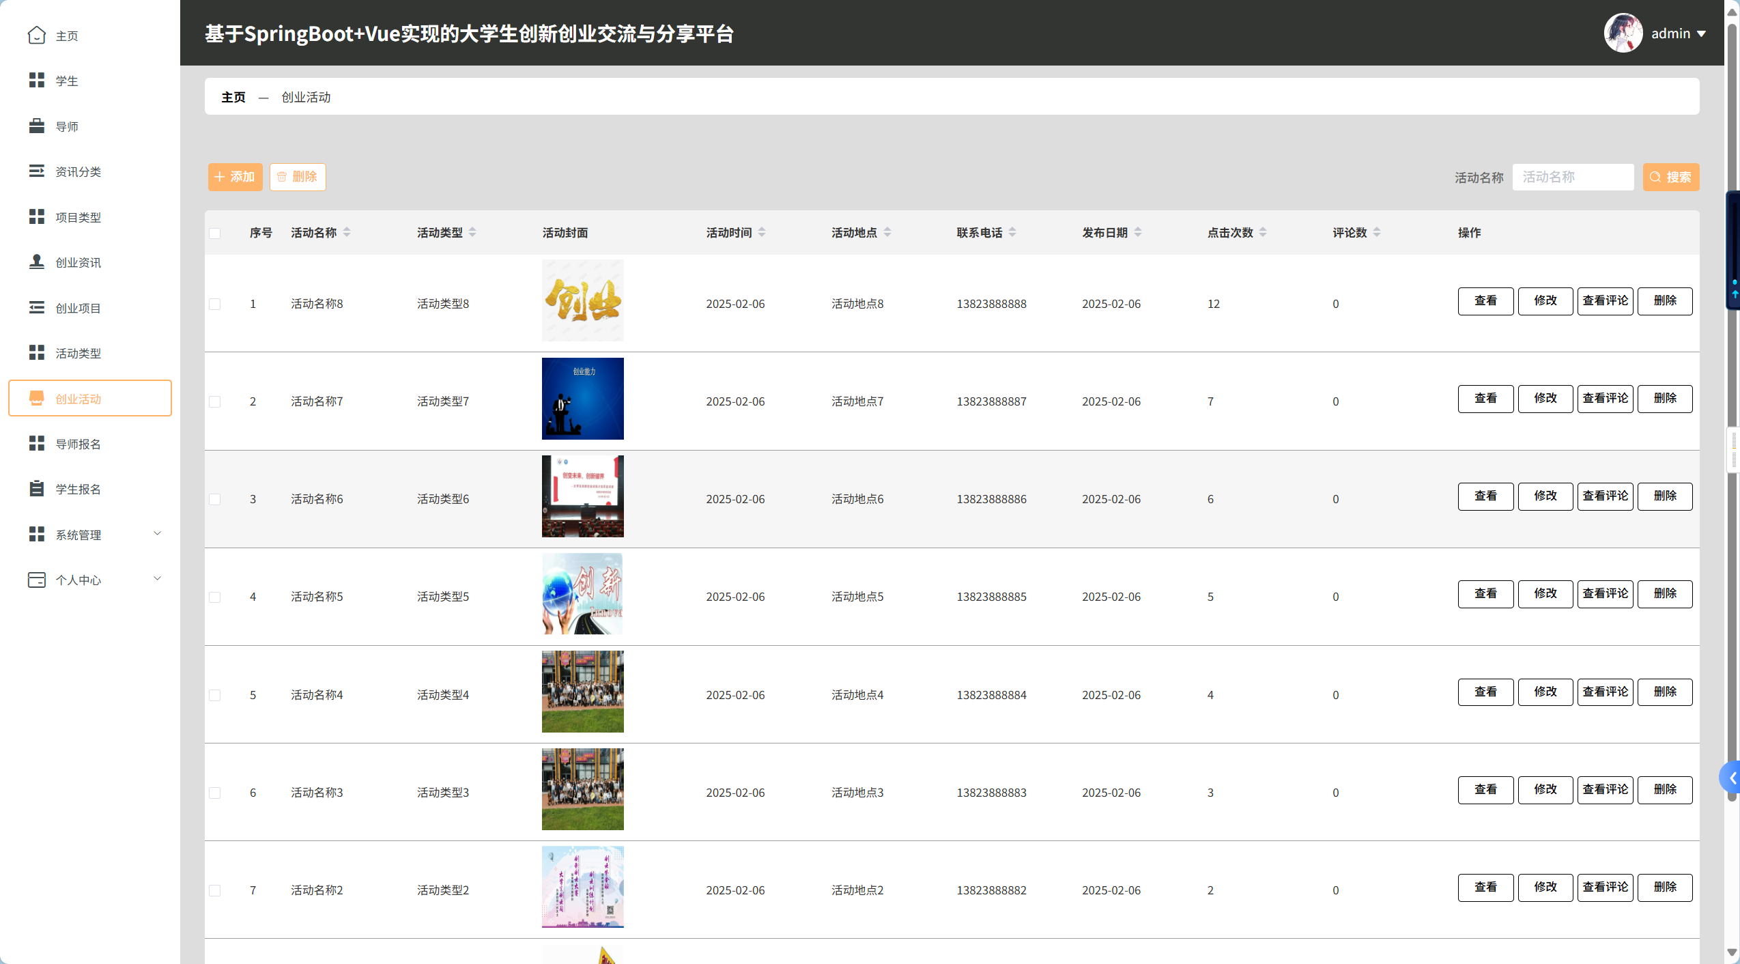The width and height of the screenshot is (1740, 964).
Task: Check the checkbox for row 活动名称5
Action: pyautogui.click(x=215, y=597)
